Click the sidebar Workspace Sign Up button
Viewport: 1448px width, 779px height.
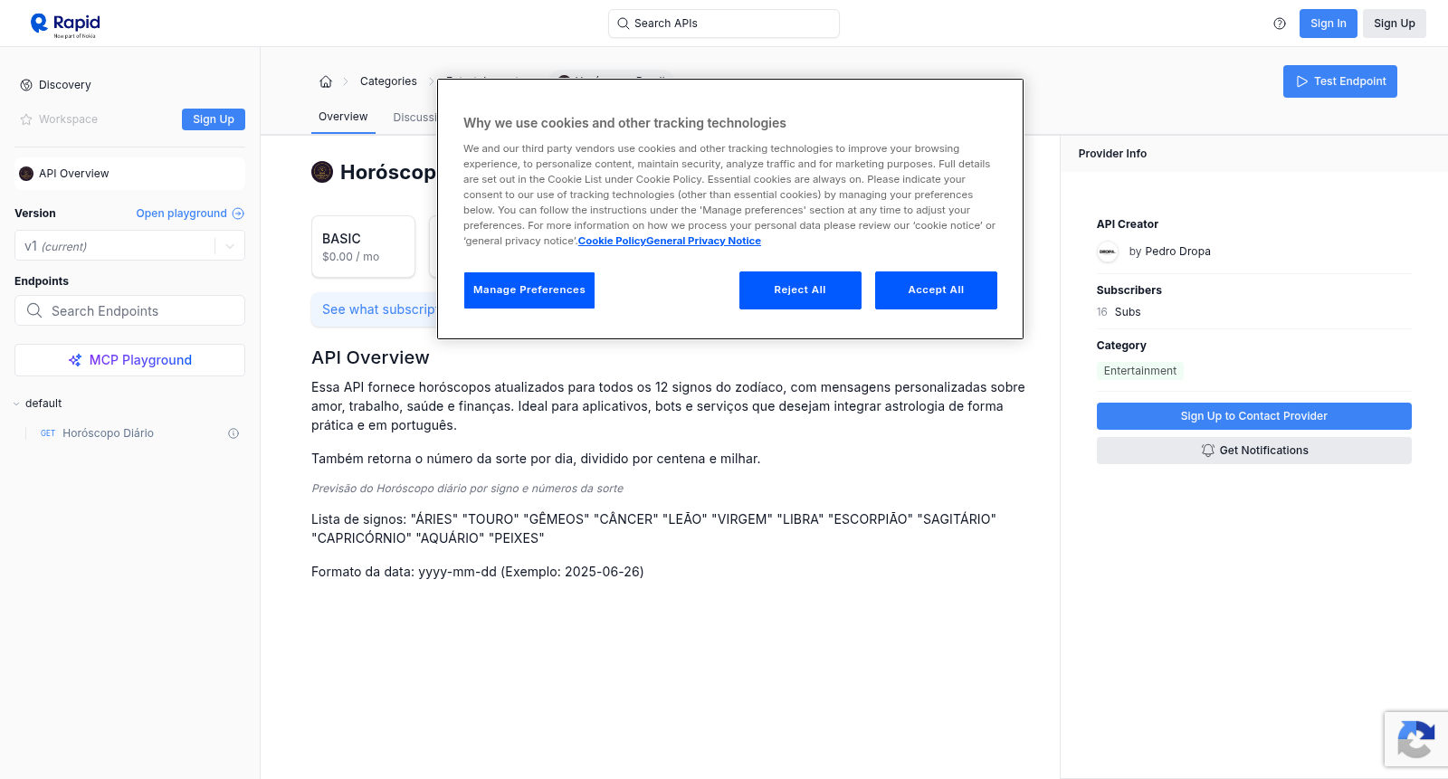point(214,119)
